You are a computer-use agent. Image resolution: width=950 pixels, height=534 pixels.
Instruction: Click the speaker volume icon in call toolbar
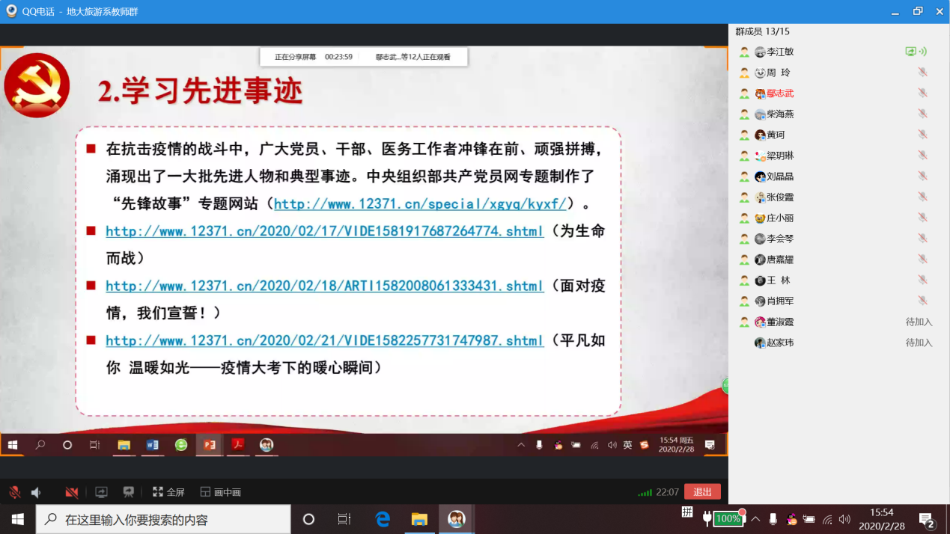click(x=36, y=492)
